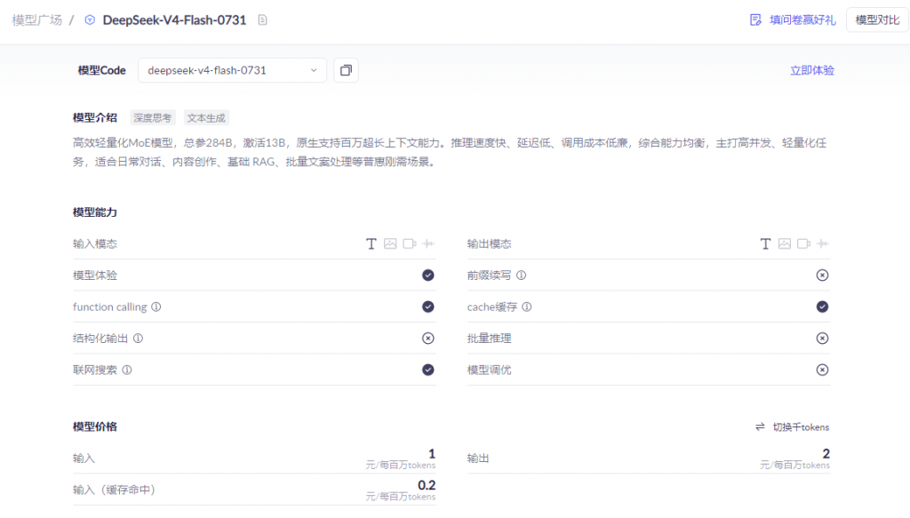Click the model shield icon beside DeepSeek-V4-Flash-0731
Viewport: 910px width, 518px height.
pyautogui.click(x=90, y=20)
